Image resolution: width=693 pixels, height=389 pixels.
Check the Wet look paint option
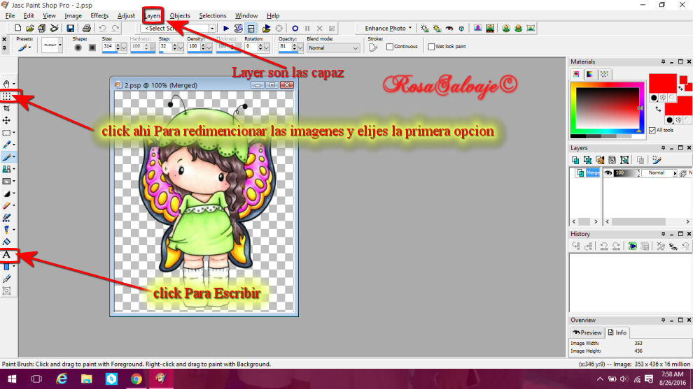click(x=431, y=47)
